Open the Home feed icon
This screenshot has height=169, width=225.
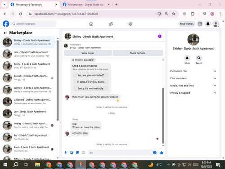click(91, 24)
